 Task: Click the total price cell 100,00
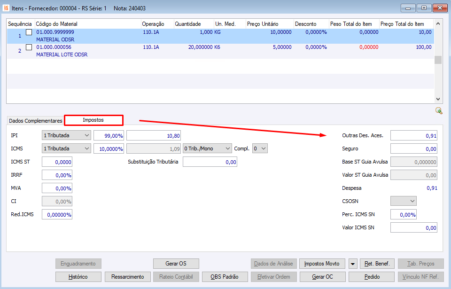point(424,47)
